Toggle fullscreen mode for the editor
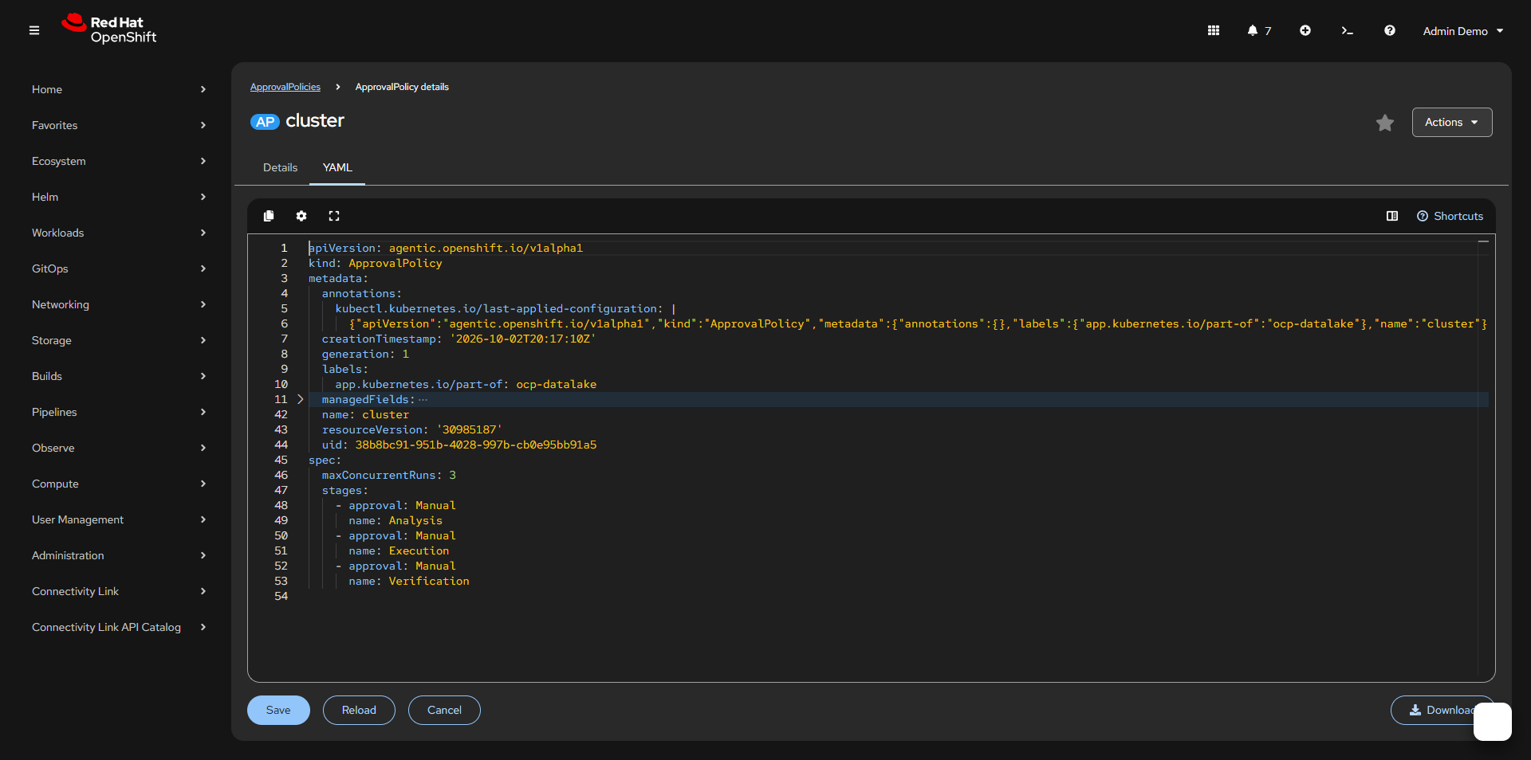The width and height of the screenshot is (1531, 760). 334,216
